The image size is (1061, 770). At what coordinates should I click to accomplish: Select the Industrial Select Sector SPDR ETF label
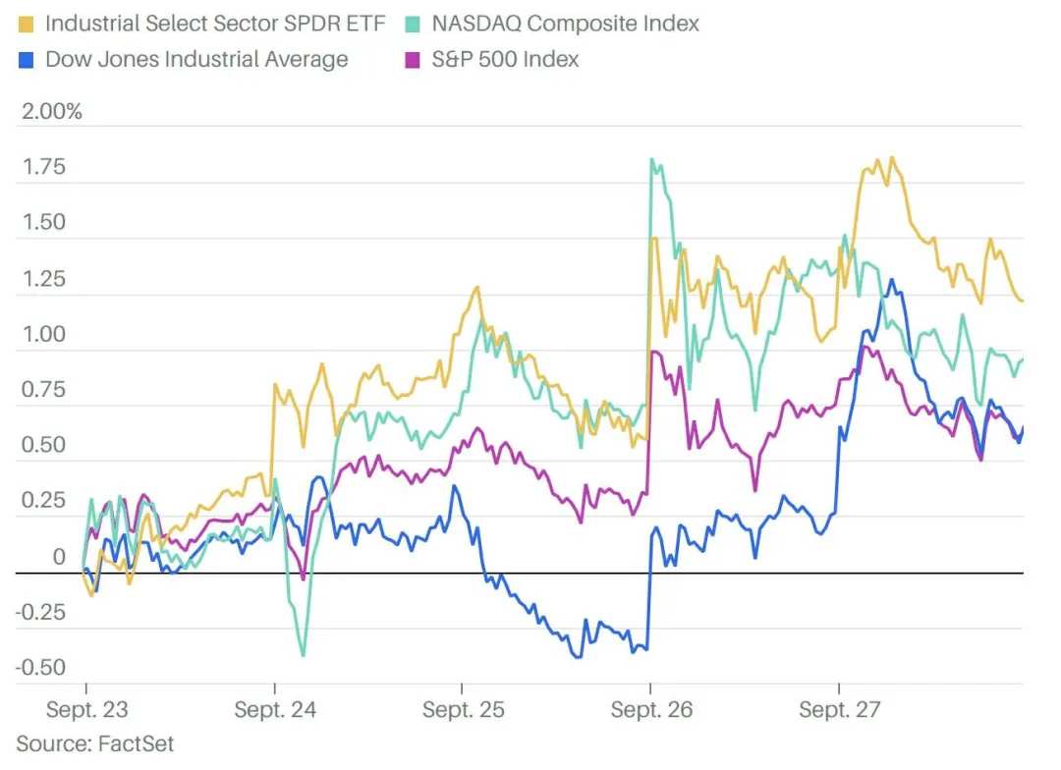[215, 24]
